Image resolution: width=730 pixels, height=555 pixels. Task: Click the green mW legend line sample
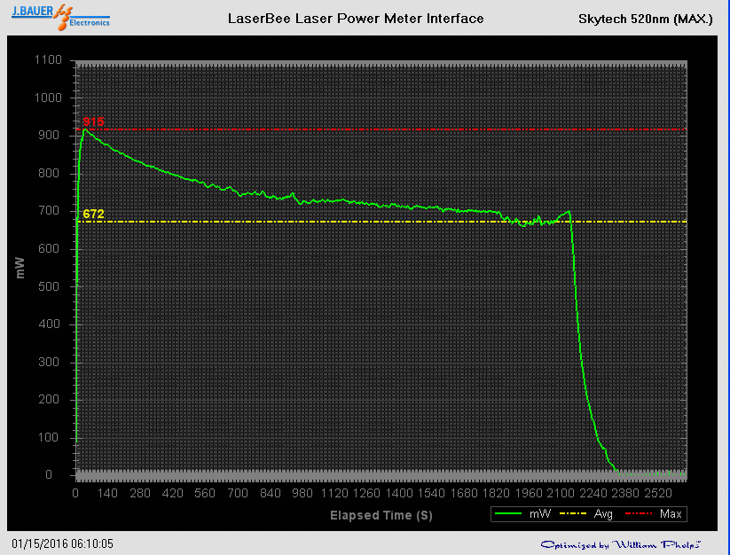(510, 513)
